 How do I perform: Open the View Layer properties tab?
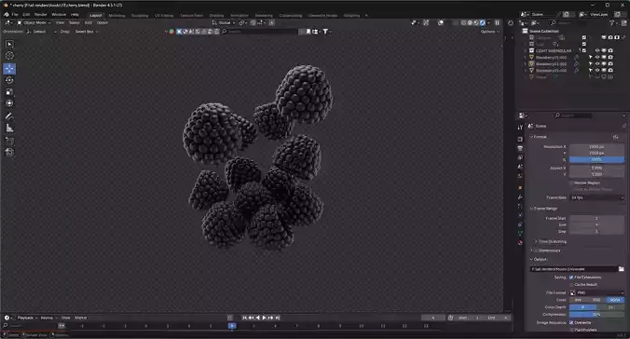(x=520, y=157)
